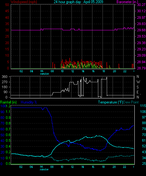Image resolution: width=146 pixels, height=176 pixels.
Task: Click the 50 percent humidity scale value
Action: coord(3,135)
